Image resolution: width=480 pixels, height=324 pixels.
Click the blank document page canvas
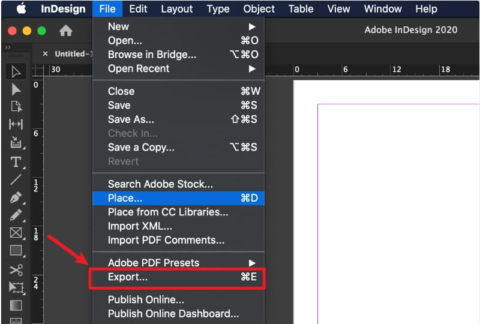coord(386,202)
